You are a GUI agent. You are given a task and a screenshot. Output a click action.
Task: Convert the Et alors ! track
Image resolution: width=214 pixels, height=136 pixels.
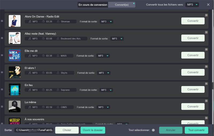[193, 72]
